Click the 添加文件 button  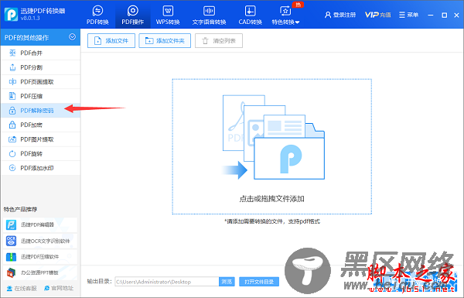pyautogui.click(x=111, y=40)
